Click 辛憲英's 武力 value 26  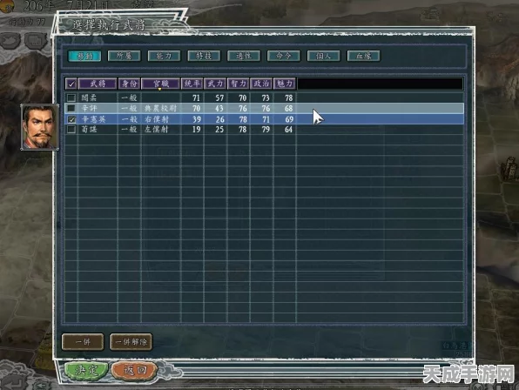[219, 119]
